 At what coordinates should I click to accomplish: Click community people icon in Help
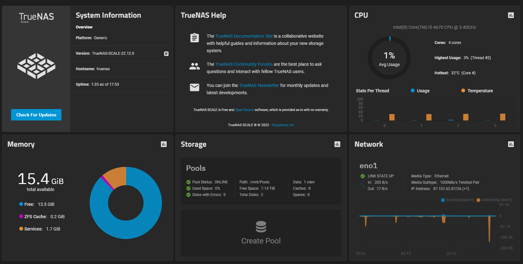click(x=195, y=66)
